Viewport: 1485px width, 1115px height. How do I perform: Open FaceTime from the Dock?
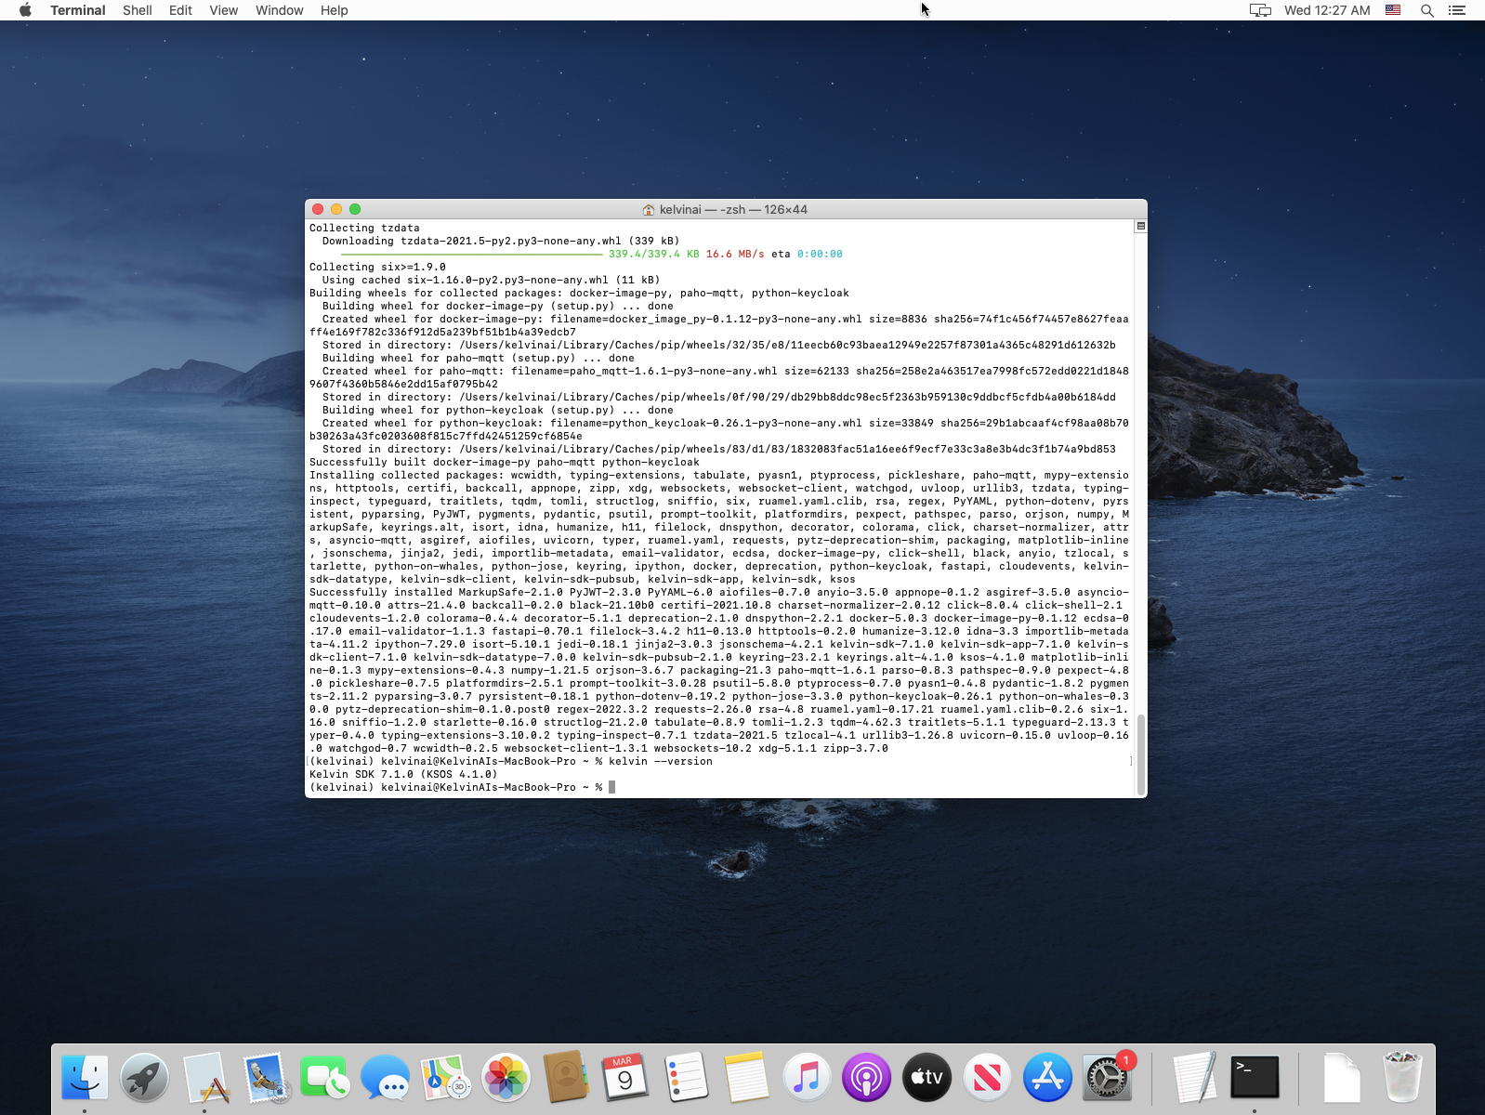coord(324,1078)
